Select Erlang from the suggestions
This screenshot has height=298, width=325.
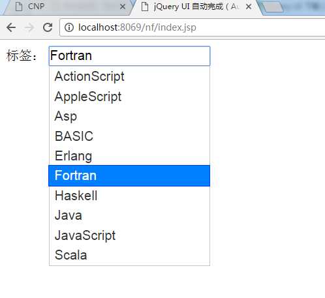(x=129, y=156)
